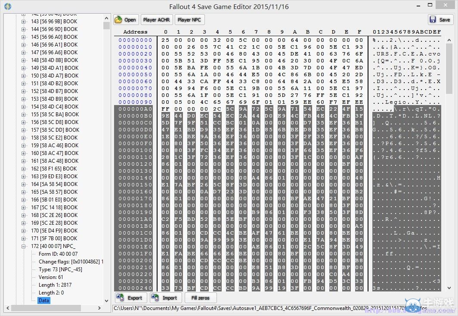Select tree item 145 [56 96 A0] BOOK

click(x=54, y=37)
